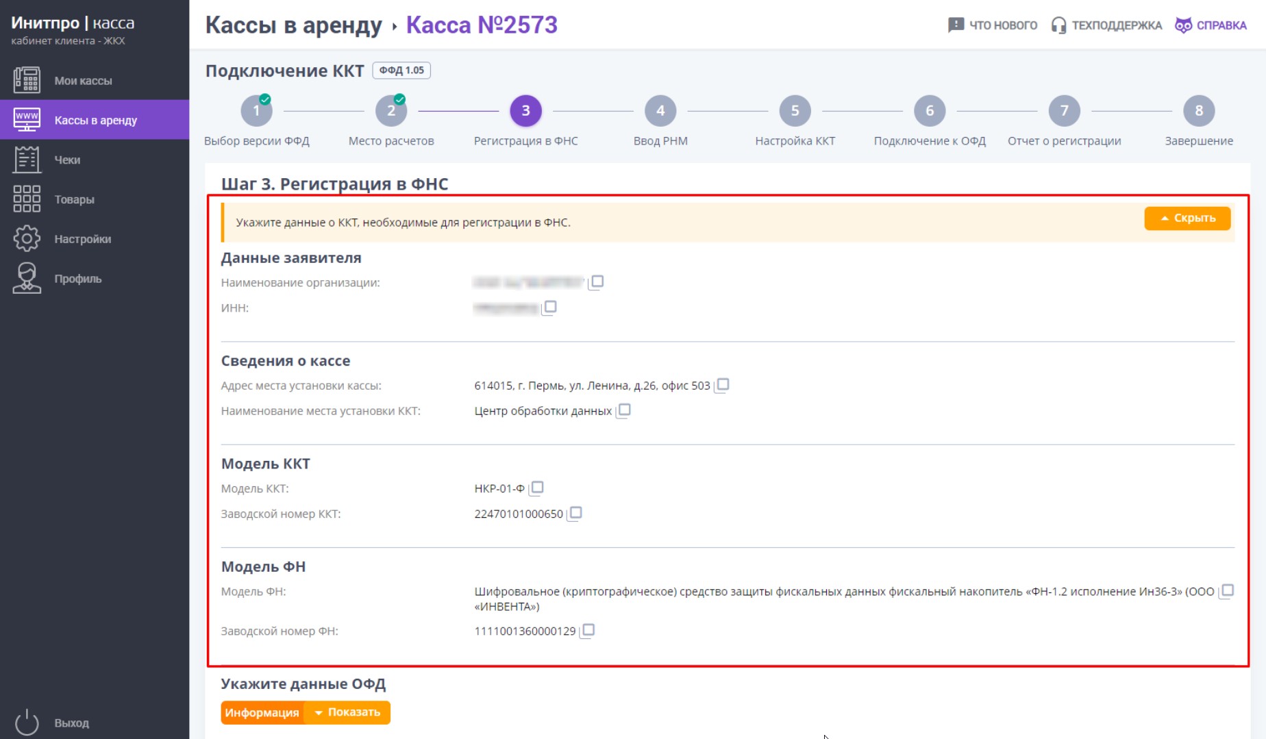Open Профиль user icon
1266x739 pixels.
point(27,278)
